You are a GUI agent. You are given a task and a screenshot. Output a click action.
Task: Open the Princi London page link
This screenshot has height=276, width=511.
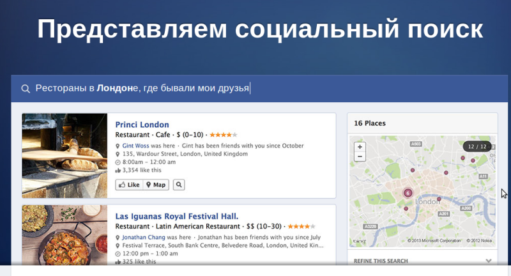[142, 125]
